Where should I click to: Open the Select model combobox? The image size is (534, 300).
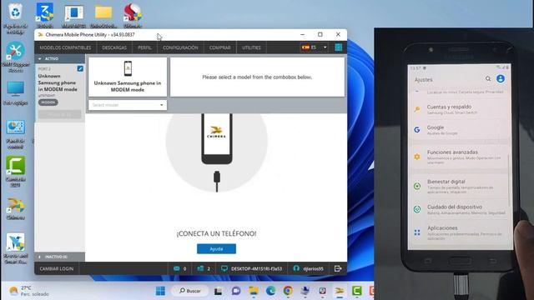tap(128, 105)
